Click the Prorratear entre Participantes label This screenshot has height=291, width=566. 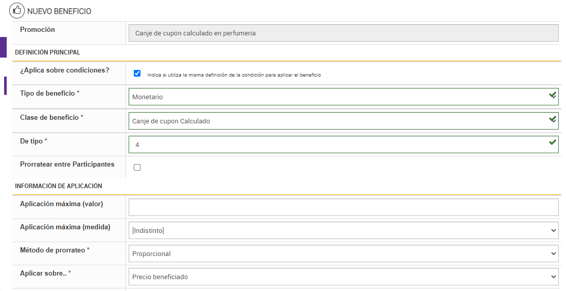(x=67, y=165)
